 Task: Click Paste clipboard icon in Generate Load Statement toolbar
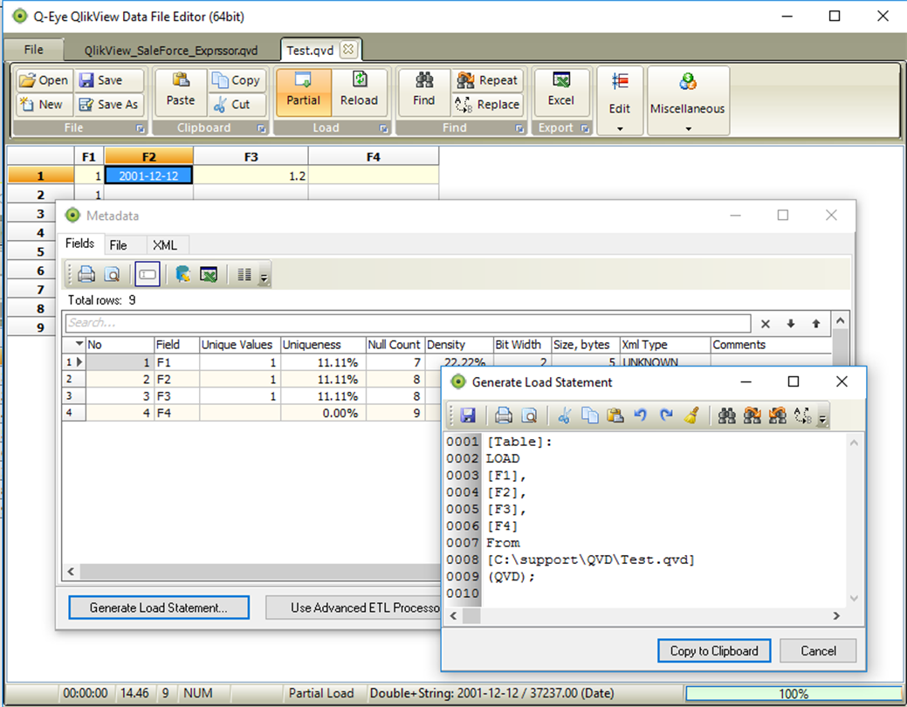pyautogui.click(x=615, y=415)
